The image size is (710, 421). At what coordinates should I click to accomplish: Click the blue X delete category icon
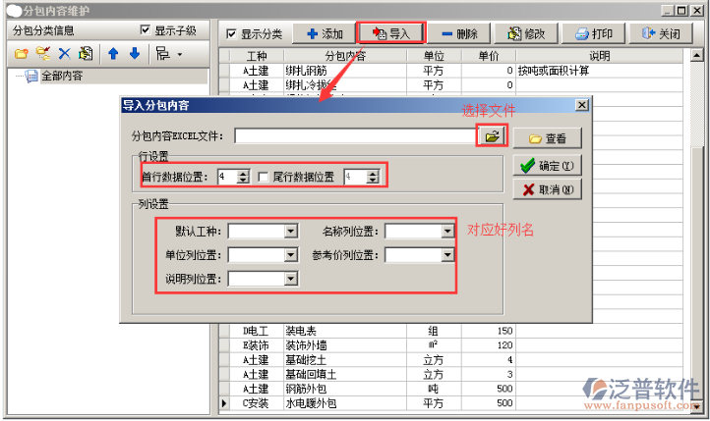click(x=64, y=54)
